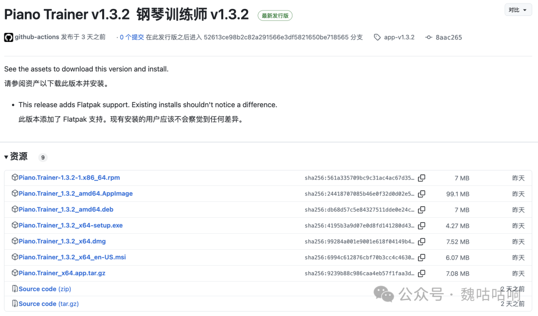The width and height of the screenshot is (538, 316).
Task: Open commit 8aac265
Action: click(448, 37)
